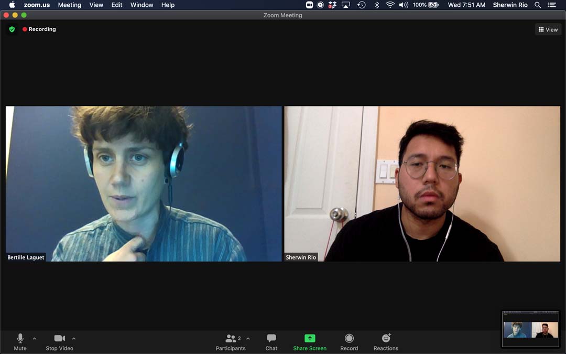Image resolution: width=566 pixels, height=354 pixels.
Task: Click the volume speaker icon in menu bar
Action: click(404, 5)
